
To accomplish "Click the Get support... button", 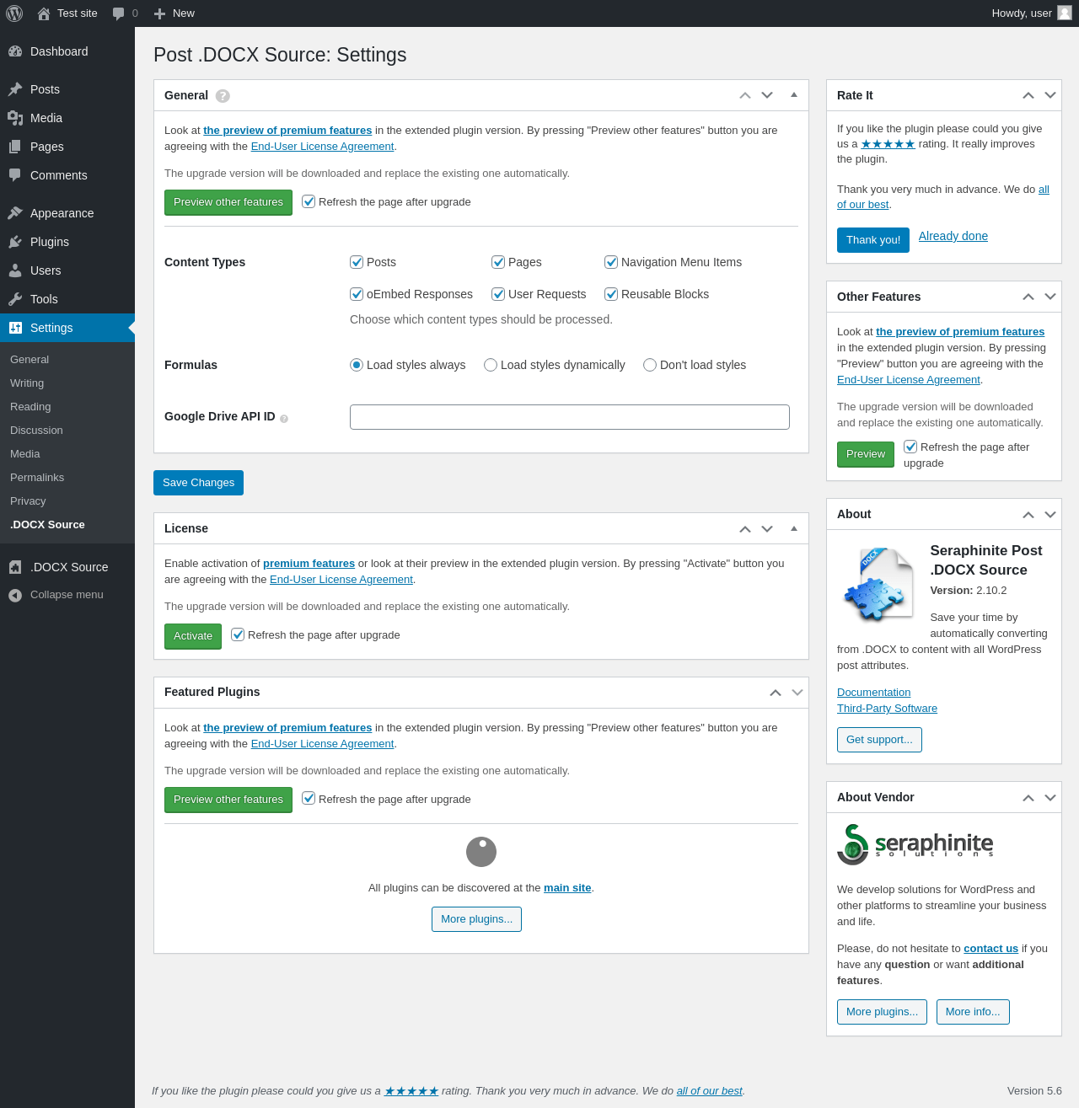I will [879, 740].
